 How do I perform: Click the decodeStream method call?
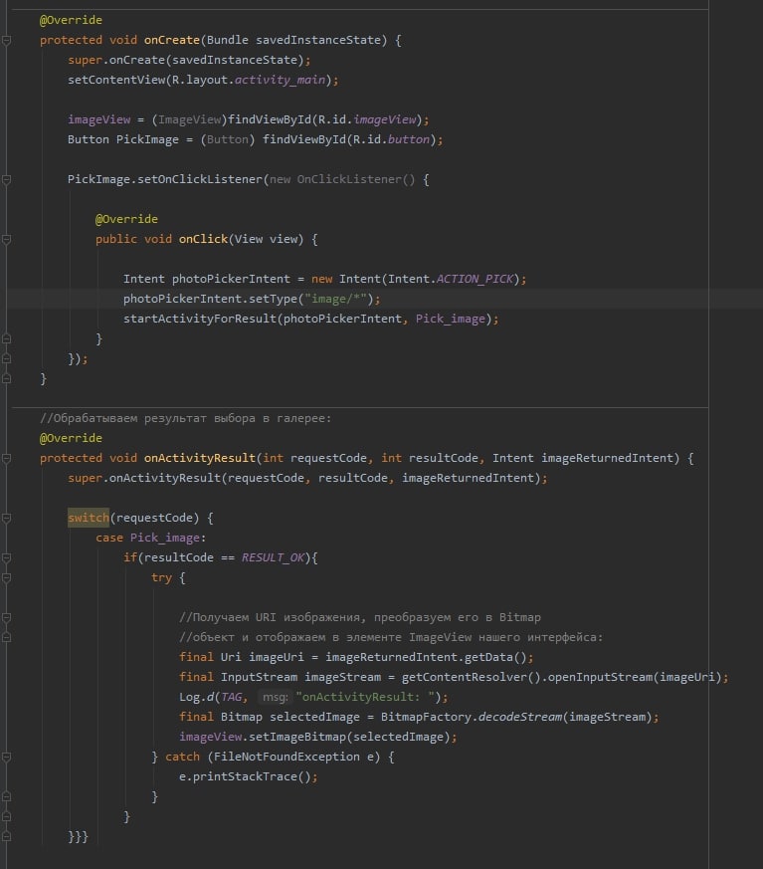click(x=520, y=717)
